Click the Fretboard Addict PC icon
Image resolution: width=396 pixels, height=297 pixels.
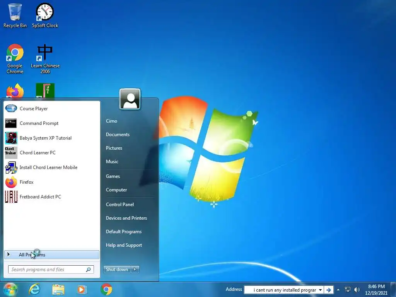pos(11,197)
